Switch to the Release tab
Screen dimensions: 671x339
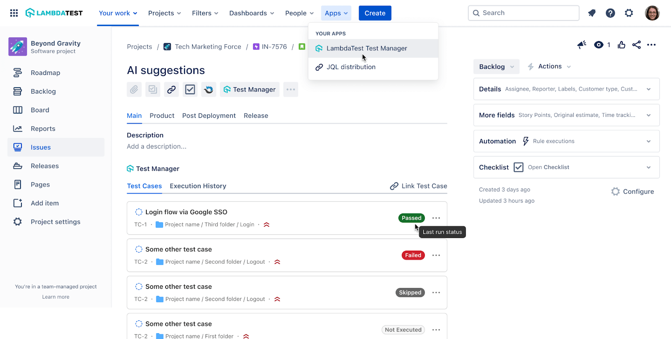point(256,116)
